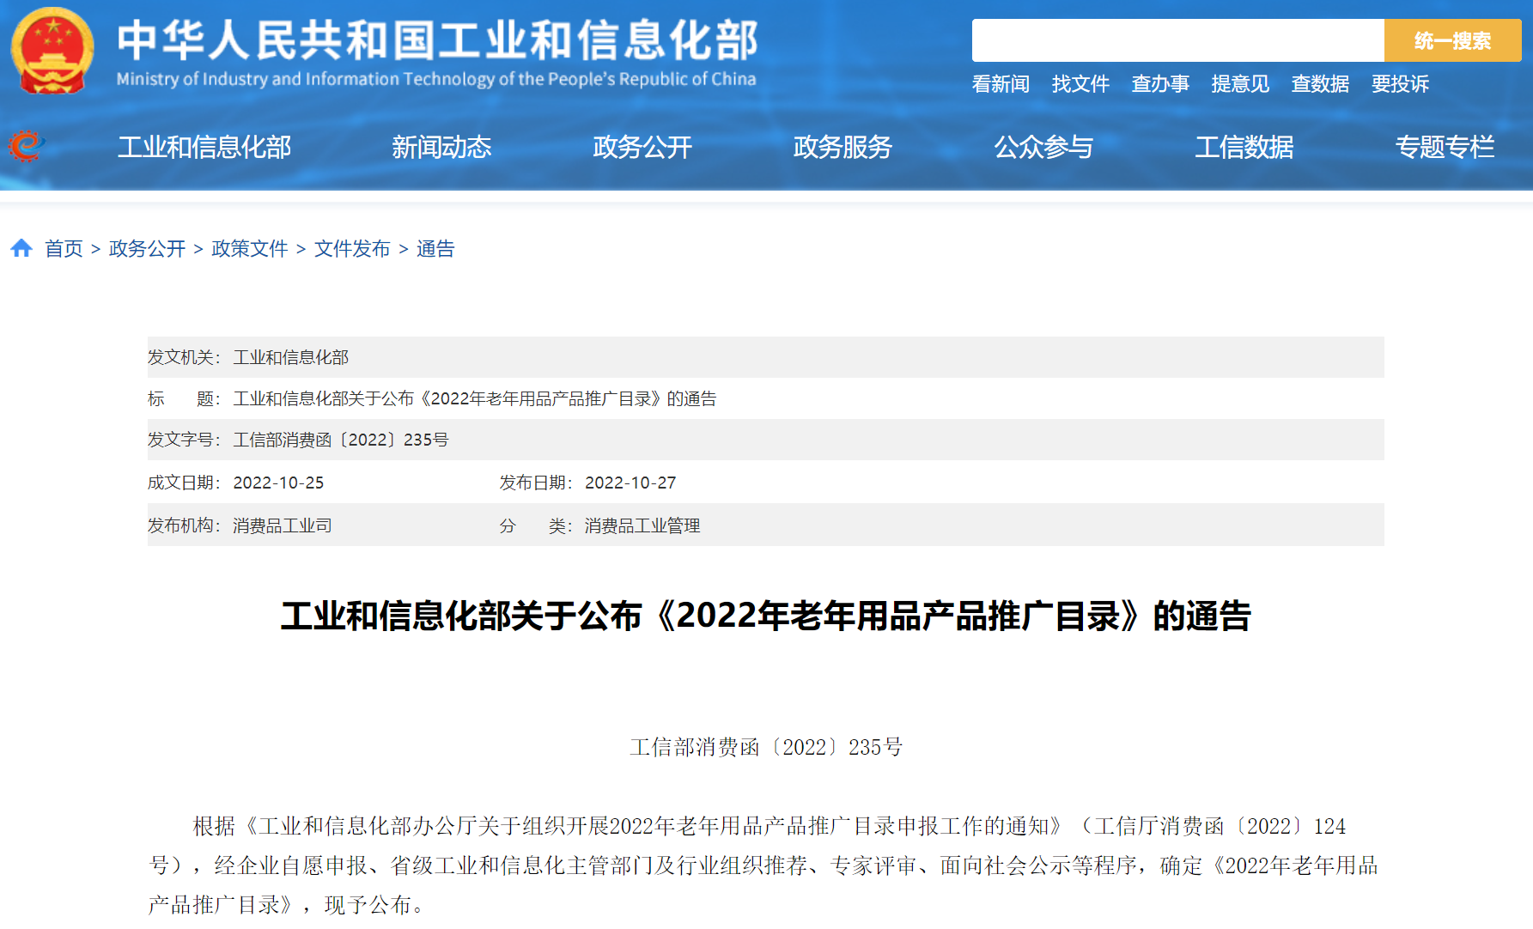Open the 找文件 quick link
The width and height of the screenshot is (1533, 929).
[x=1080, y=84]
